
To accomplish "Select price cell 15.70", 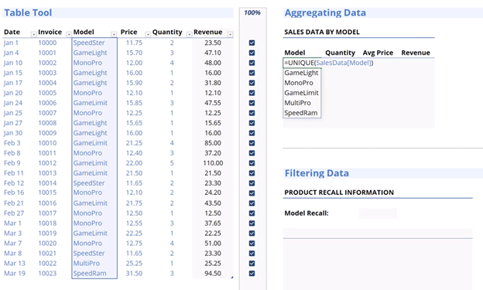I will (134, 53).
